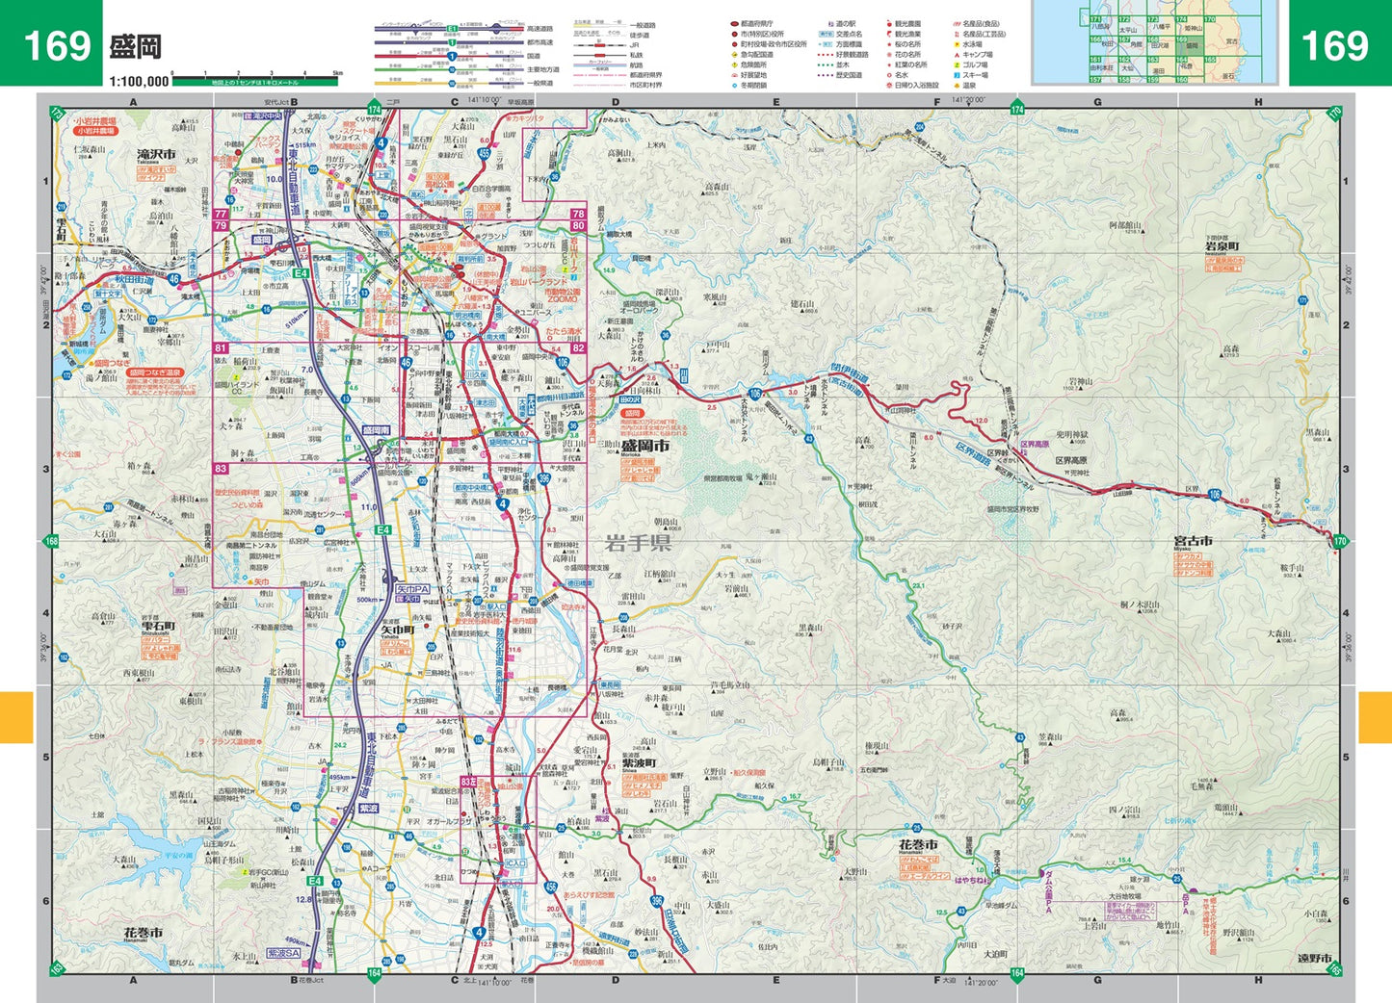Click the ゴルフ場 legend icon

pyautogui.click(x=957, y=64)
